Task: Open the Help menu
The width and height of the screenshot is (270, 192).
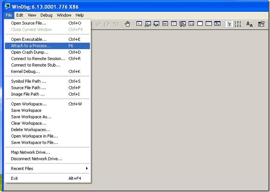Action: (79, 15)
